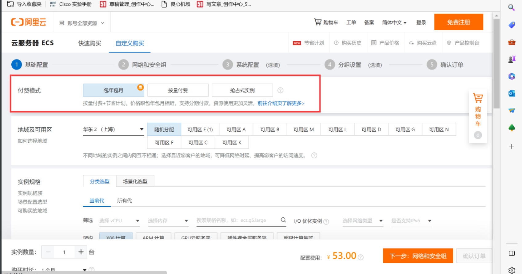
Task: Open the green tree sidebar icon
Action: point(512,128)
